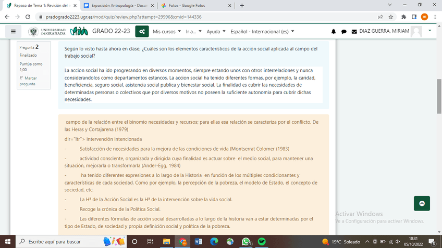Open Microsoft Edge from the taskbar
This screenshot has height=248, width=442.
pos(214,242)
